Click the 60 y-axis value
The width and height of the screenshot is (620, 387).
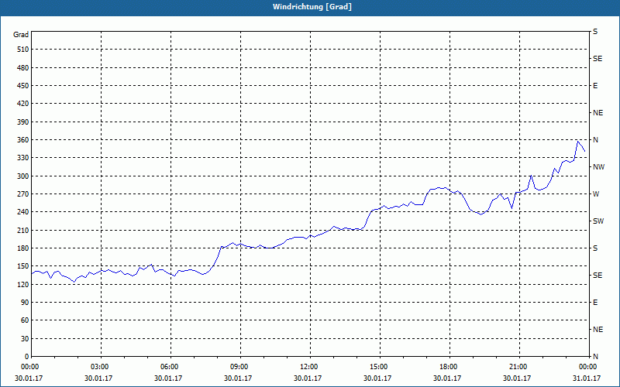click(x=25, y=320)
